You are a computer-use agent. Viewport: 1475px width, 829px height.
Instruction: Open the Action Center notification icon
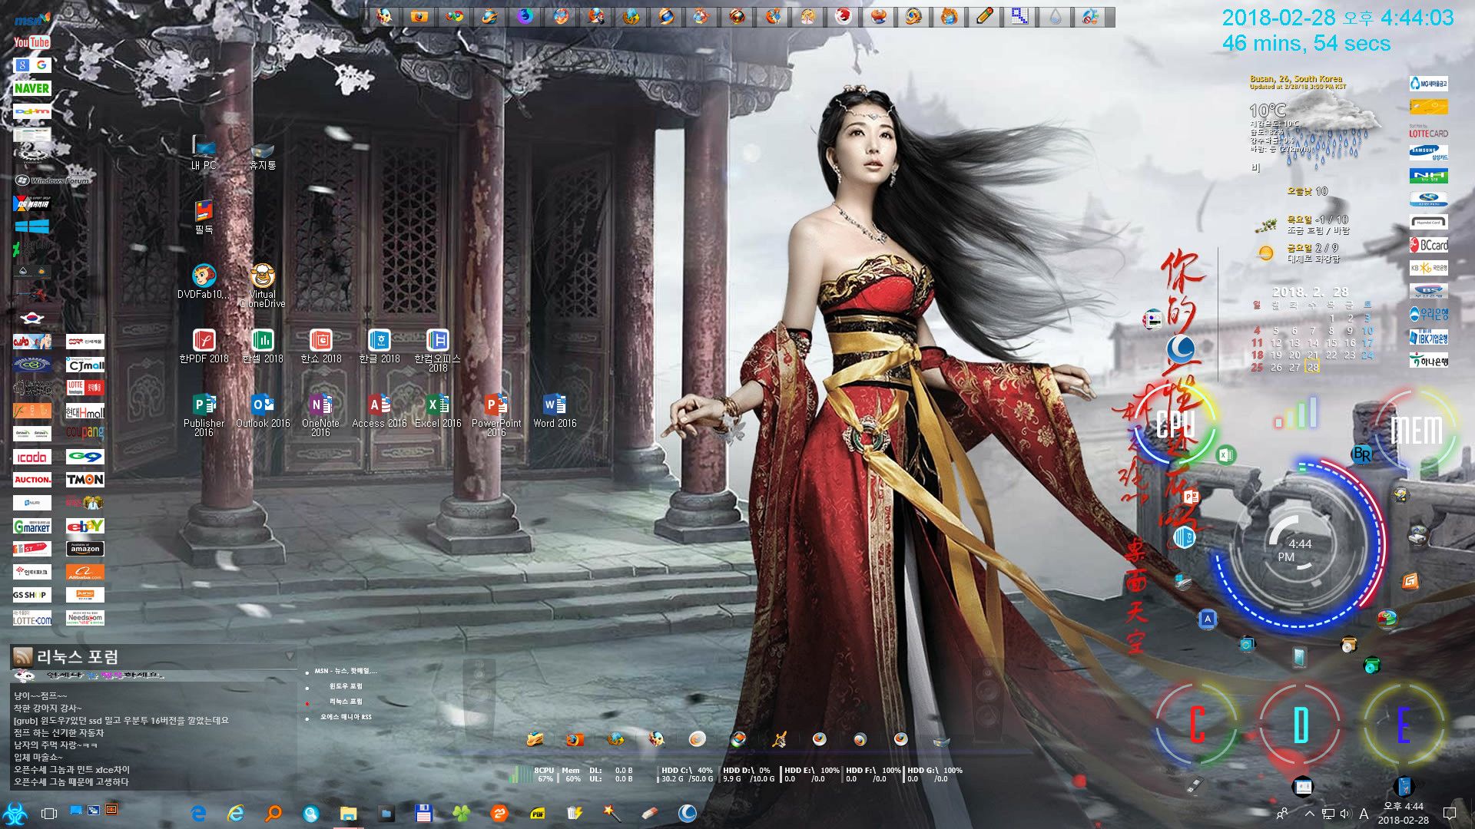(1450, 813)
